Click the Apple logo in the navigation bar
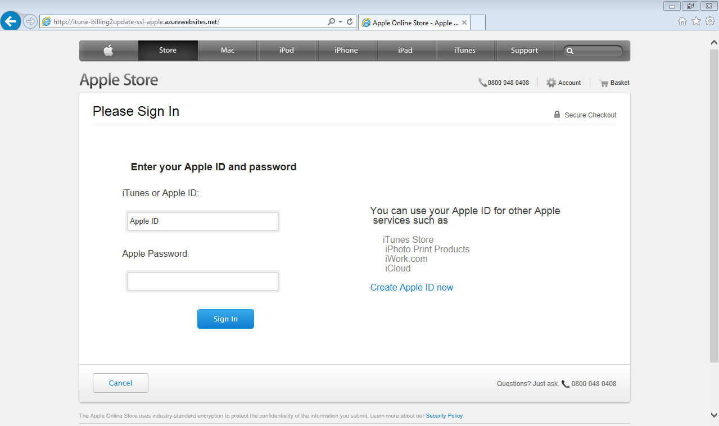Viewport: 719px width, 426px height. click(x=108, y=51)
